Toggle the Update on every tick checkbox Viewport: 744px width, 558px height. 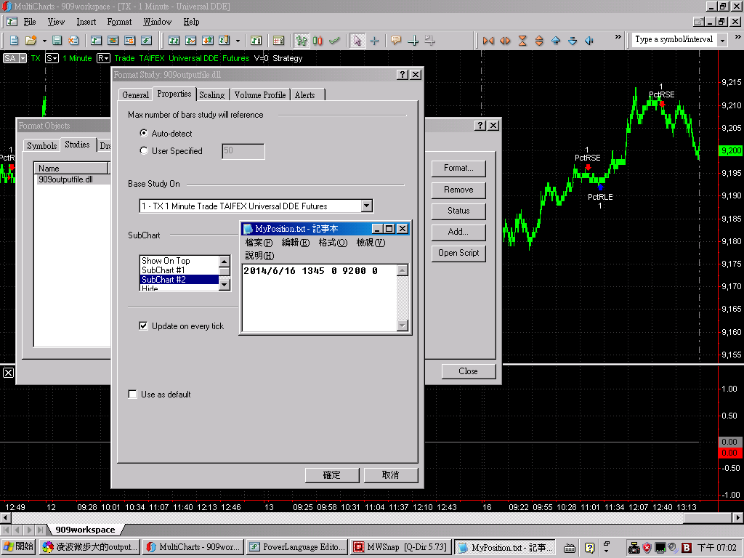143,325
